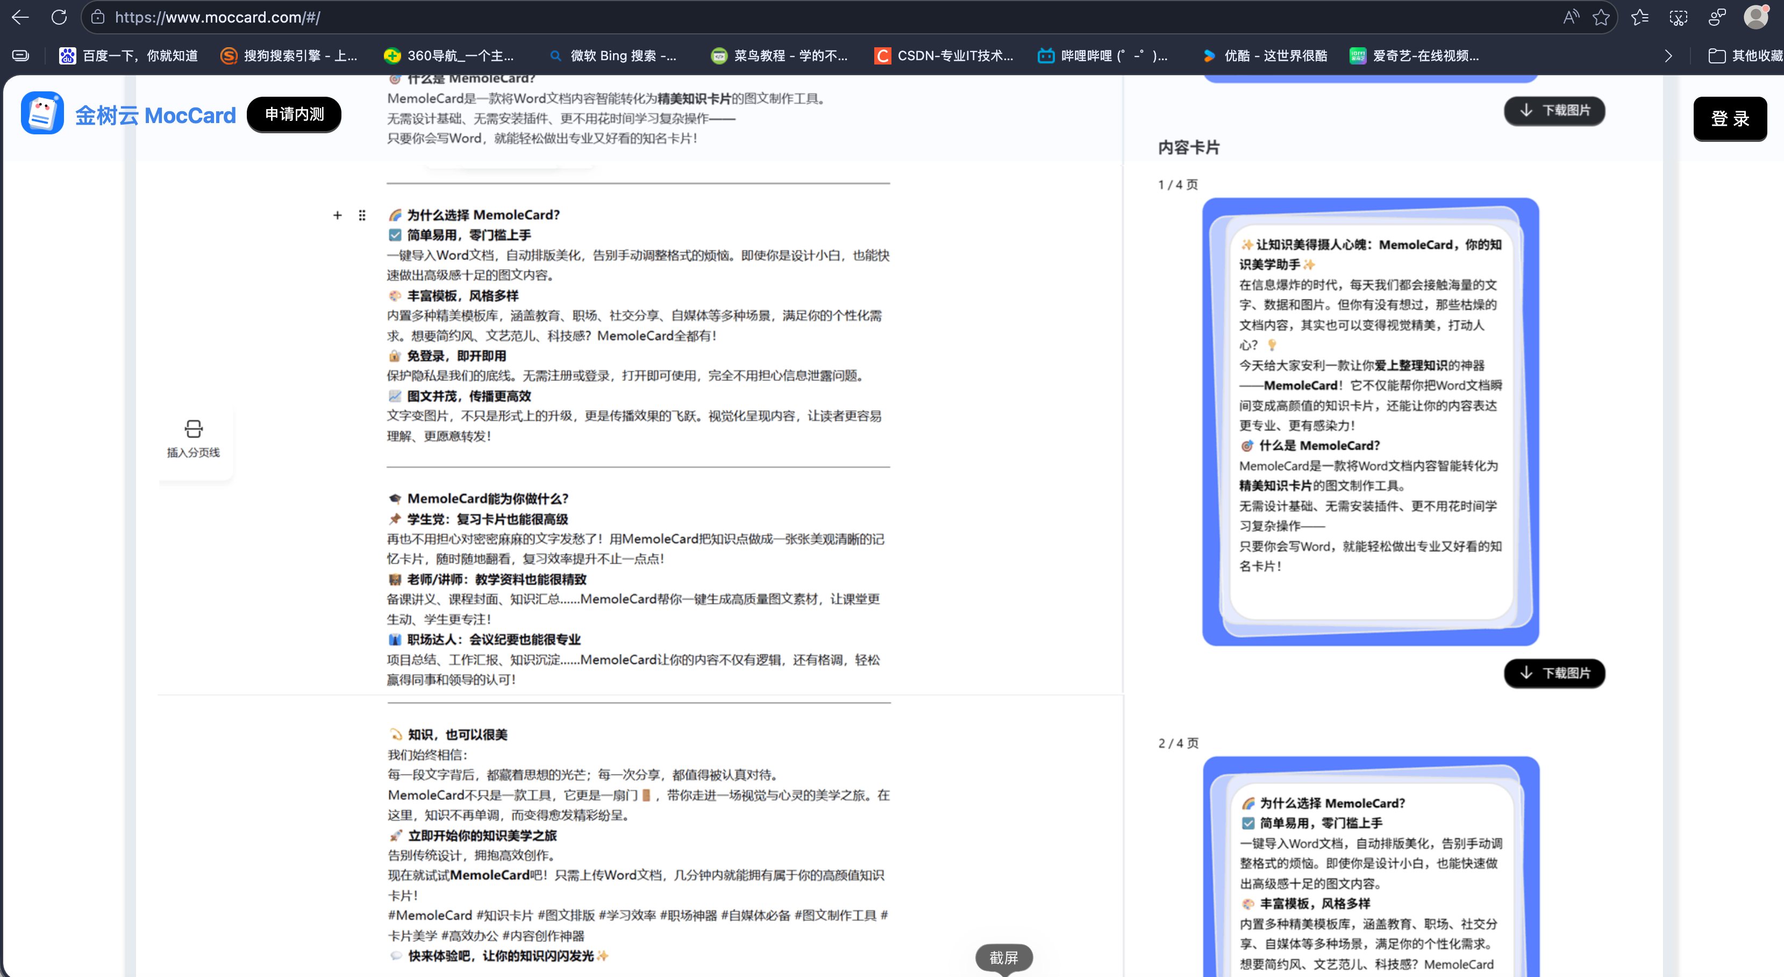The image size is (1784, 977).
Task: Click the 申请内测 button
Action: pyautogui.click(x=294, y=114)
